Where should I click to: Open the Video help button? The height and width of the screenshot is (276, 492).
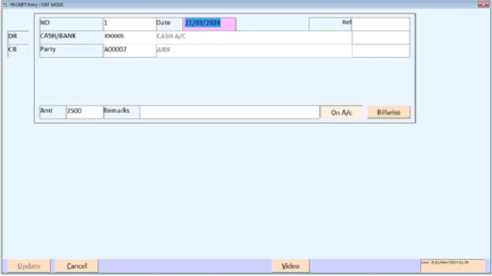[x=290, y=266]
